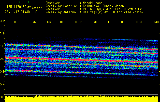This screenshot has height=102, width=160.
Task: Click the yellow signal level strip
Action: tap(81, 99)
